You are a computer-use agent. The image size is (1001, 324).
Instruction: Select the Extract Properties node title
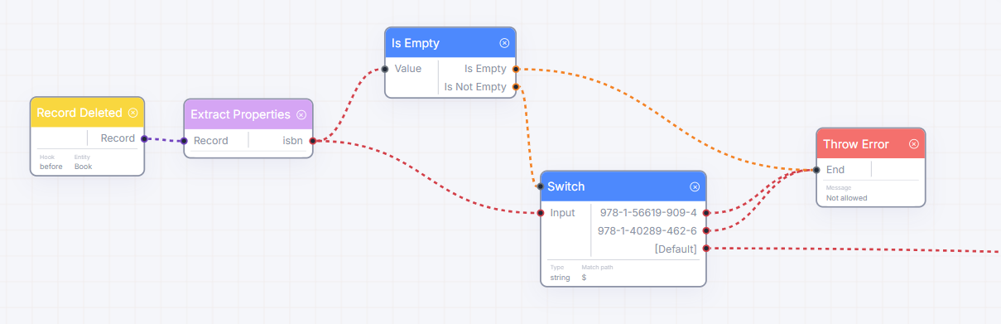click(x=240, y=114)
